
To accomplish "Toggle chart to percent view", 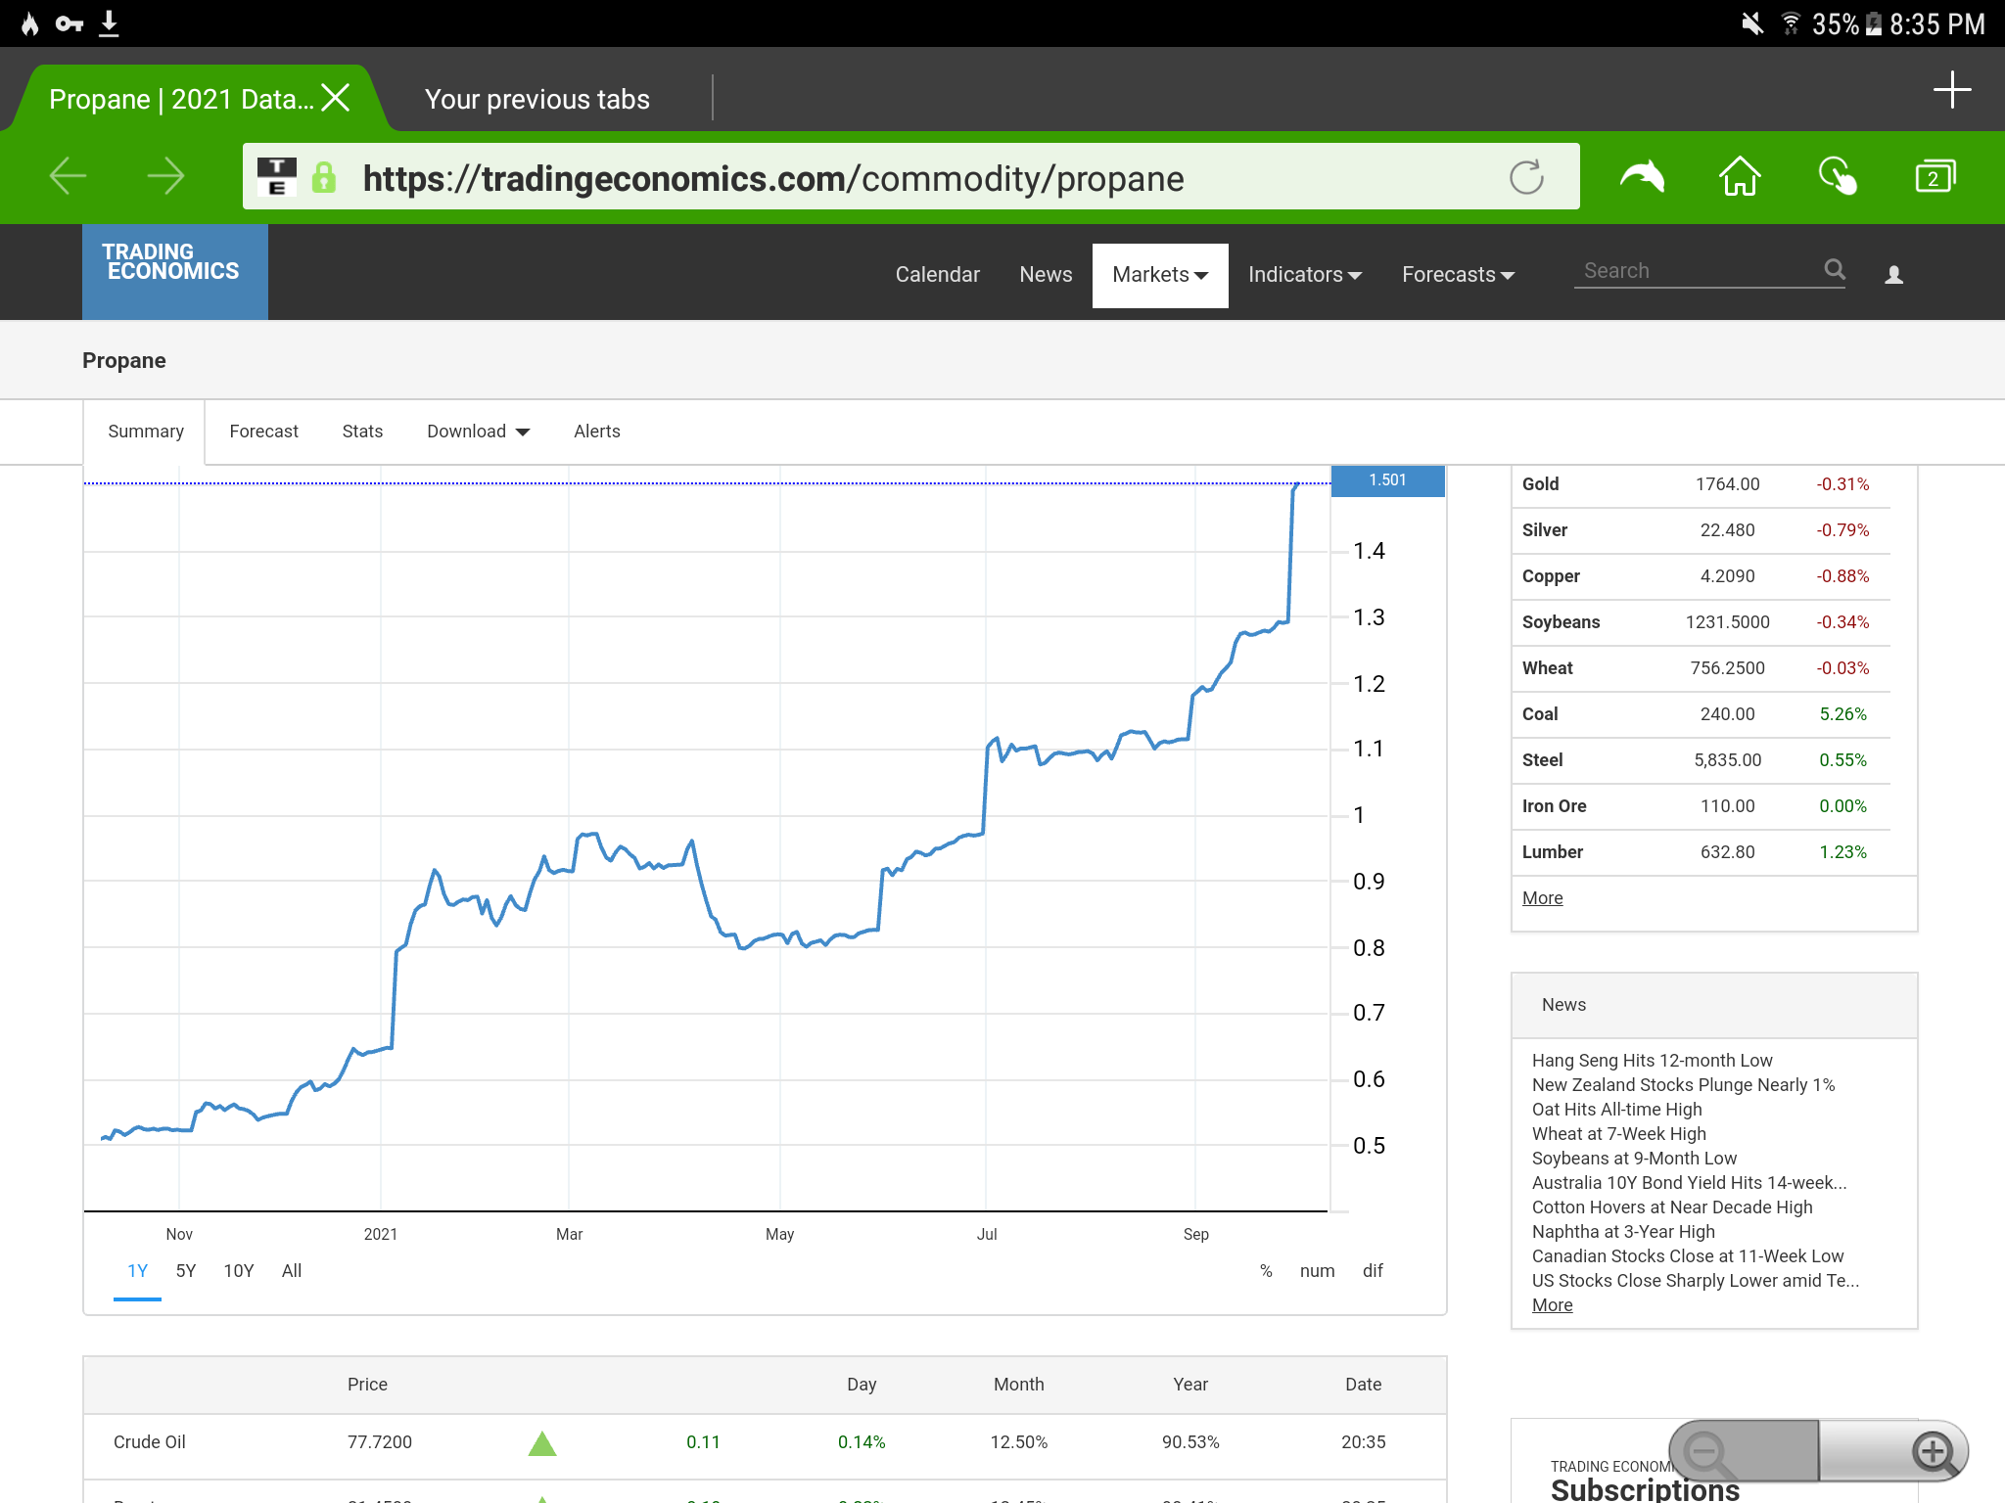I will pos(1266,1271).
